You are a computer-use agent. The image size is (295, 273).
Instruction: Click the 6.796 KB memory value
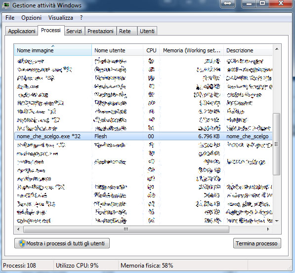[209, 136]
